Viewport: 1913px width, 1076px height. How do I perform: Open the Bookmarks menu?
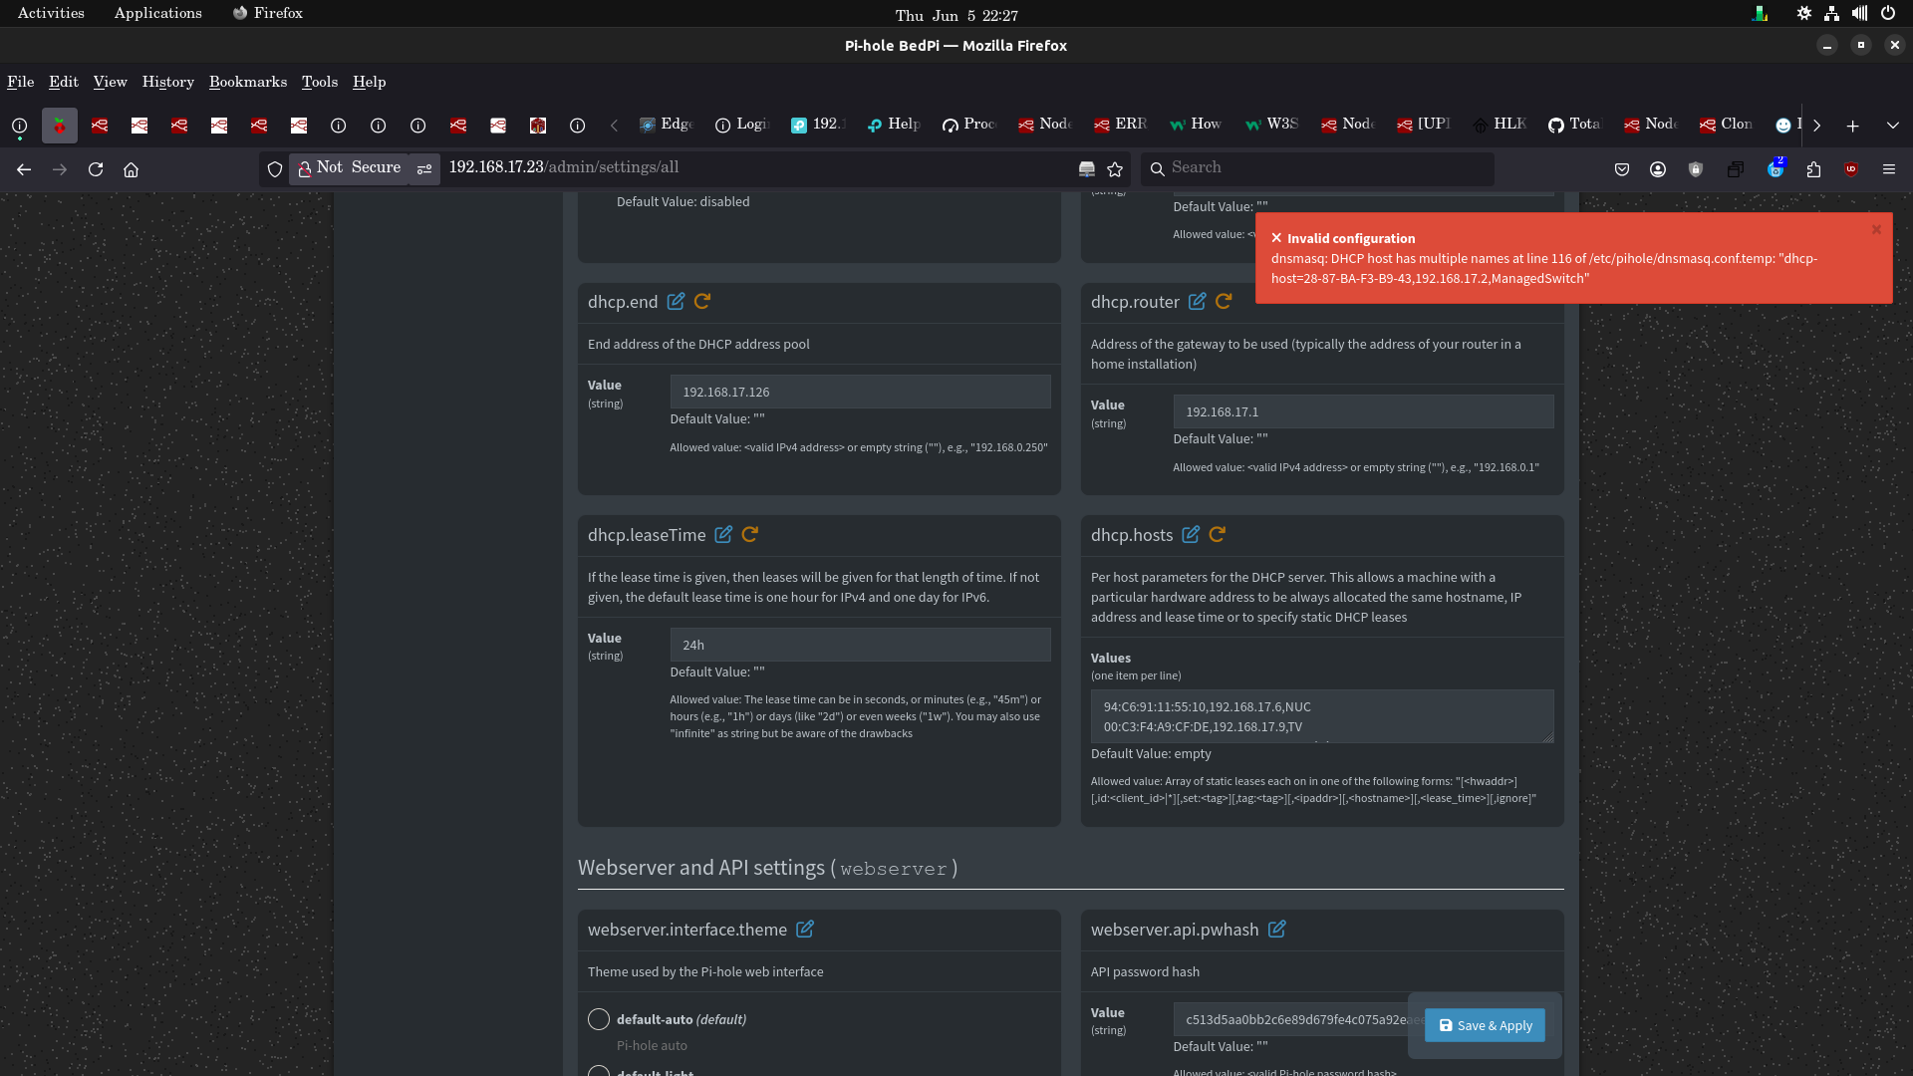[248, 82]
